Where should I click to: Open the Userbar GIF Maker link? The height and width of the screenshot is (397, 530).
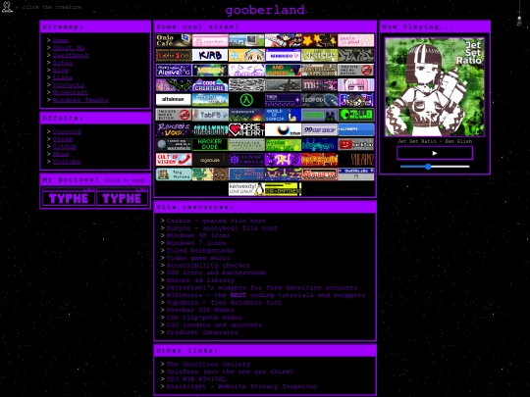[x=200, y=310]
